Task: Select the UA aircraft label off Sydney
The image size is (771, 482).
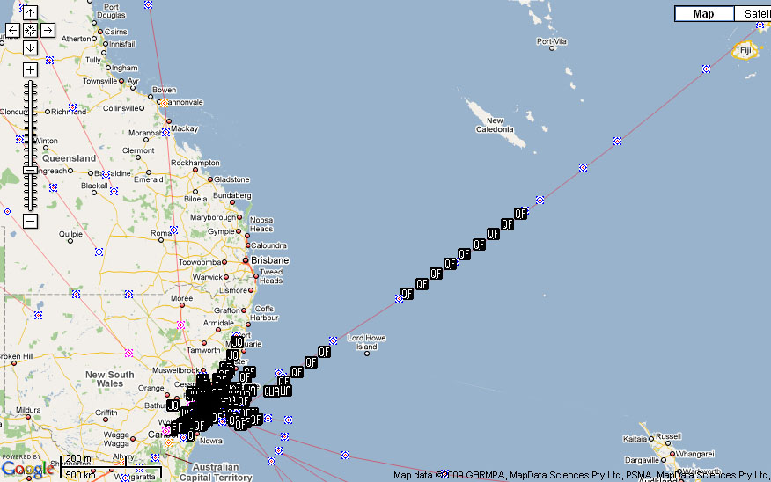Action: click(x=284, y=391)
